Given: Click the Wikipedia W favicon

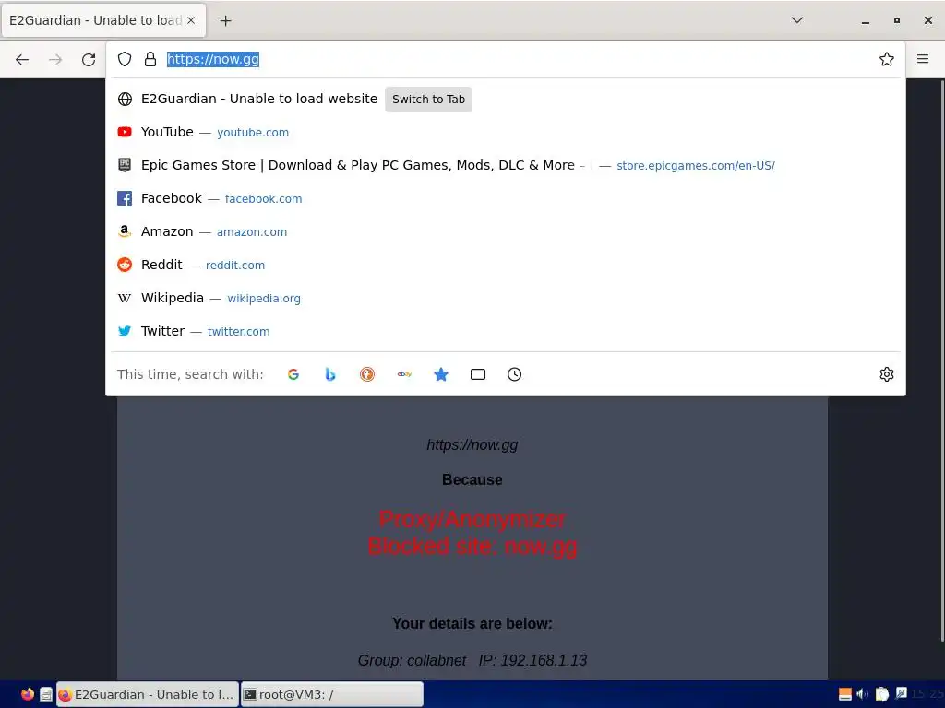Looking at the screenshot, I should (125, 298).
